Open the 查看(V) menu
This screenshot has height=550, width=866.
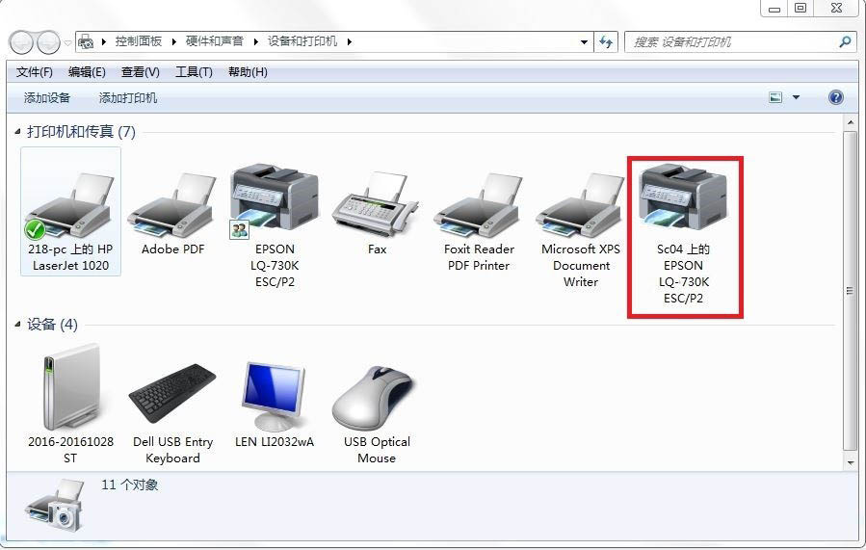pyautogui.click(x=141, y=72)
